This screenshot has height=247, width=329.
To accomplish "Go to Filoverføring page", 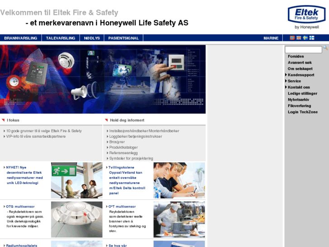I will pos(300,106).
